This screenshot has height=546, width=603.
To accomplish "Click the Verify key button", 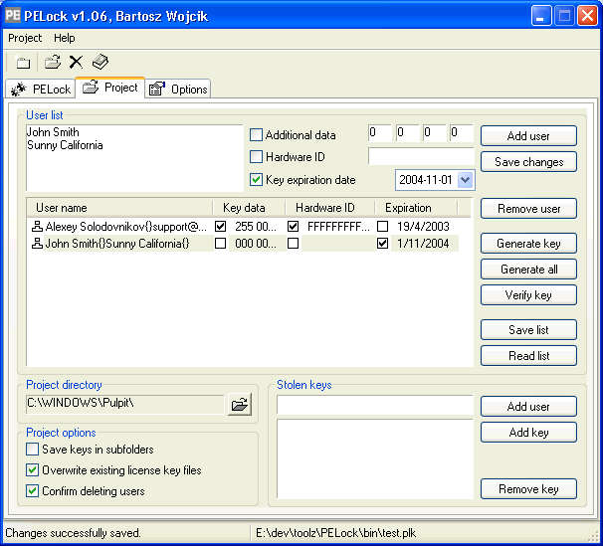I will tap(528, 295).
